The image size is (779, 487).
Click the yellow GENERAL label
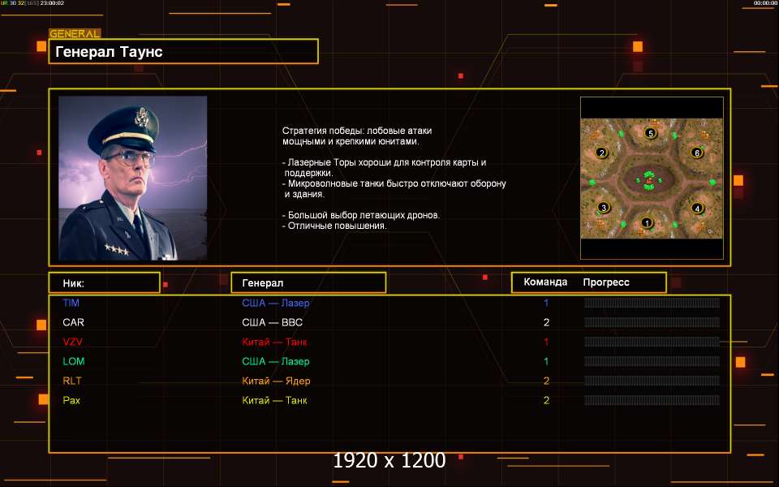pos(75,34)
